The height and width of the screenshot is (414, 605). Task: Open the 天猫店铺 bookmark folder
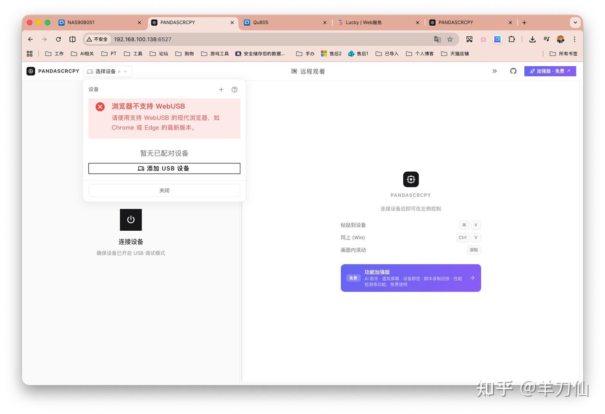point(455,54)
